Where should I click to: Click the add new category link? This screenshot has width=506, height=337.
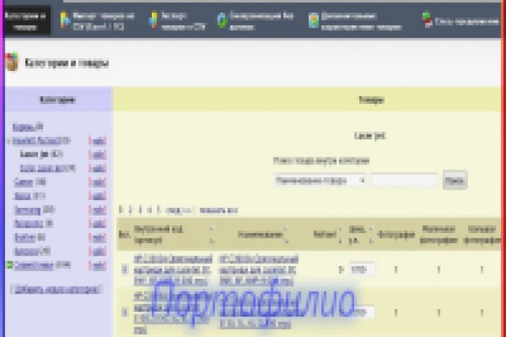[56, 289]
